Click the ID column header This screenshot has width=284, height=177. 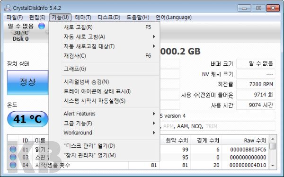(26, 141)
